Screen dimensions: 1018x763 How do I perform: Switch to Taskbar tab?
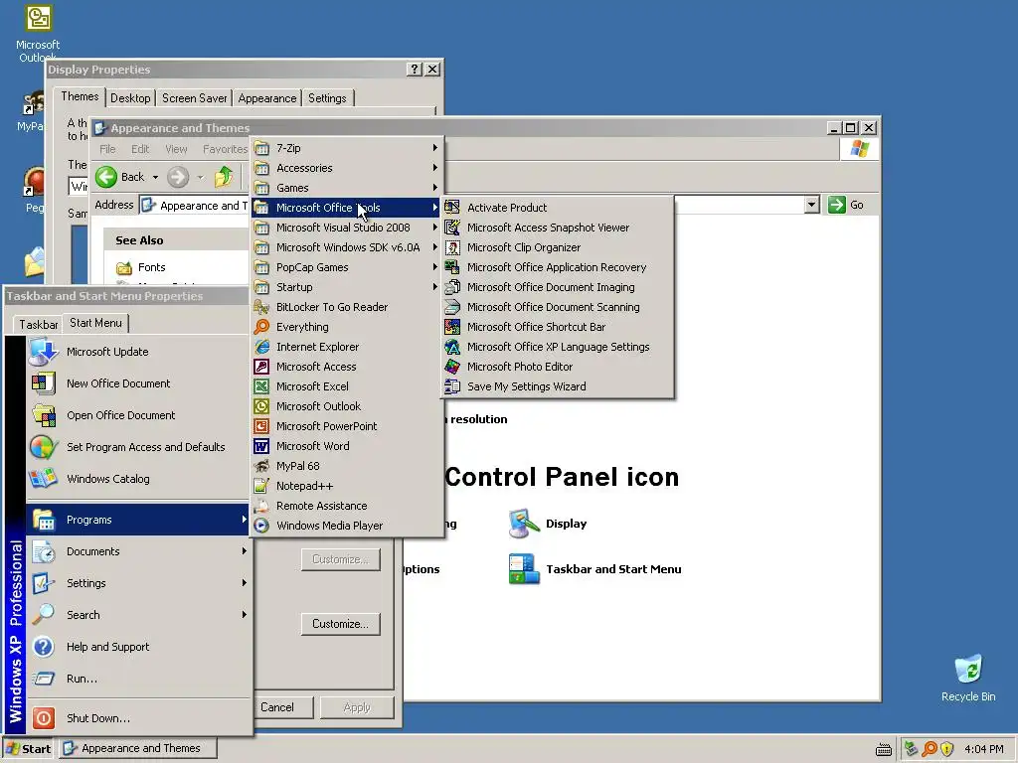(39, 325)
